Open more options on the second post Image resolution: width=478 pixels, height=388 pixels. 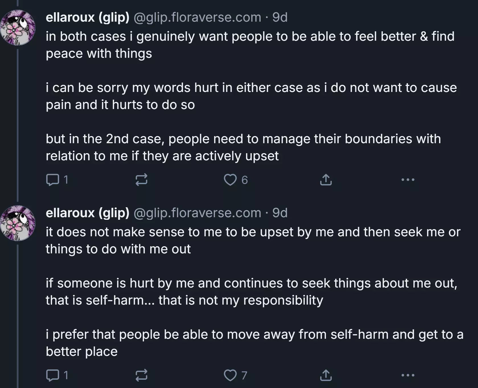point(408,375)
